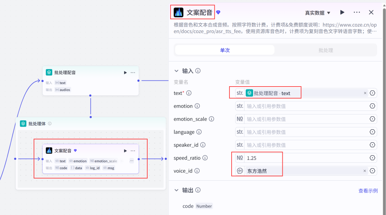Clear the text field reference with its × icon
This screenshot has height=215, width=386.
coord(365,93)
